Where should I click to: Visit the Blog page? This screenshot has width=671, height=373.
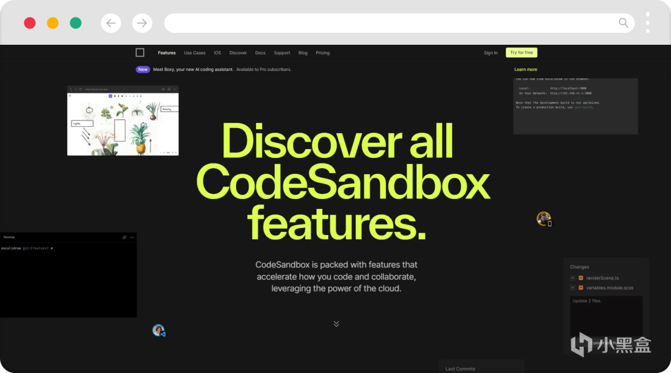[303, 53]
